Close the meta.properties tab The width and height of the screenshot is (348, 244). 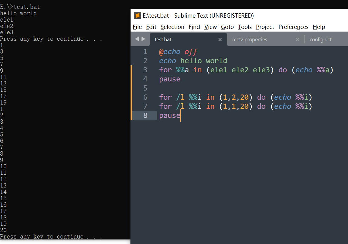[x=297, y=40]
